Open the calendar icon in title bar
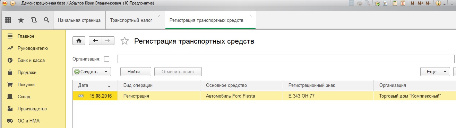 tap(403, 3)
